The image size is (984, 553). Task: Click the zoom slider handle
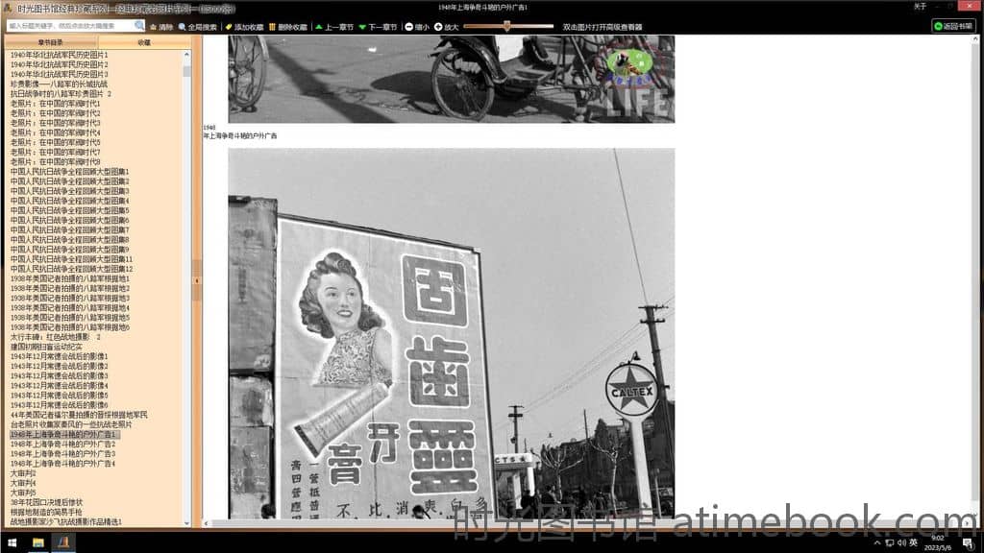[506, 27]
